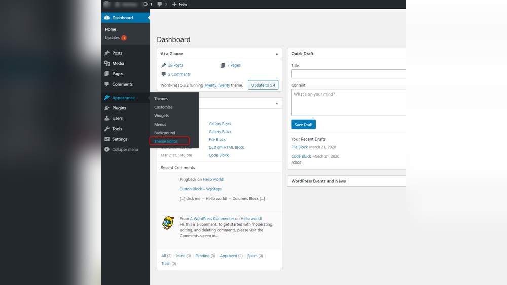
Task: Open the Code Block activity link
Action: click(219, 155)
